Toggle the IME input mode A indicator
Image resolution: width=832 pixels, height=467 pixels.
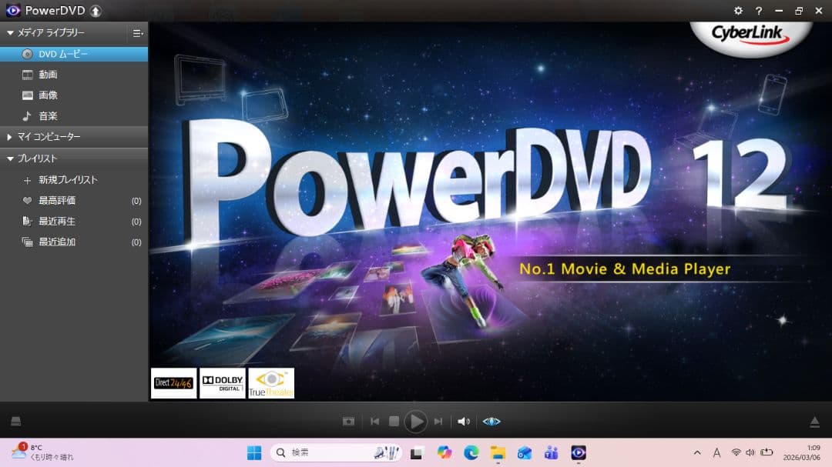(717, 452)
